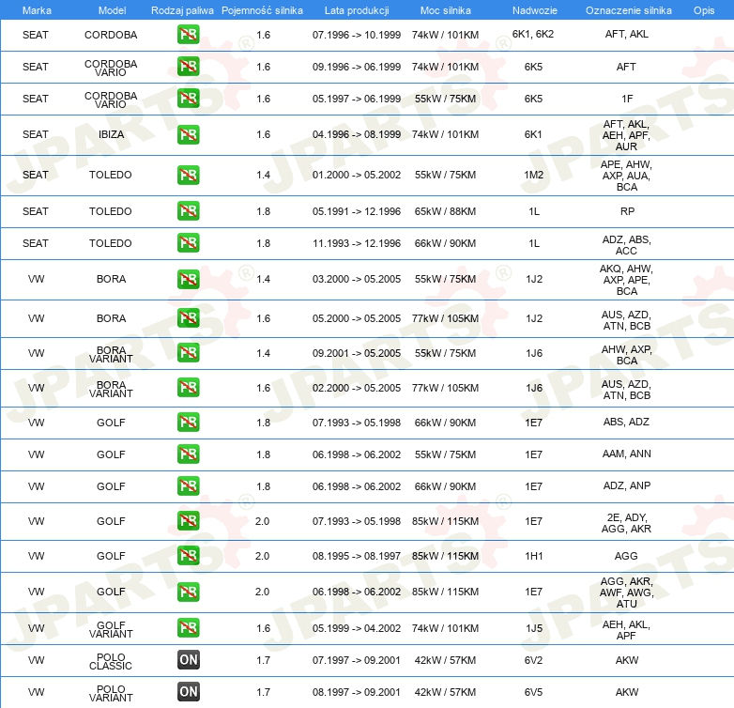Click the petrol icon in GOLF AAM, ANN row

tap(188, 454)
